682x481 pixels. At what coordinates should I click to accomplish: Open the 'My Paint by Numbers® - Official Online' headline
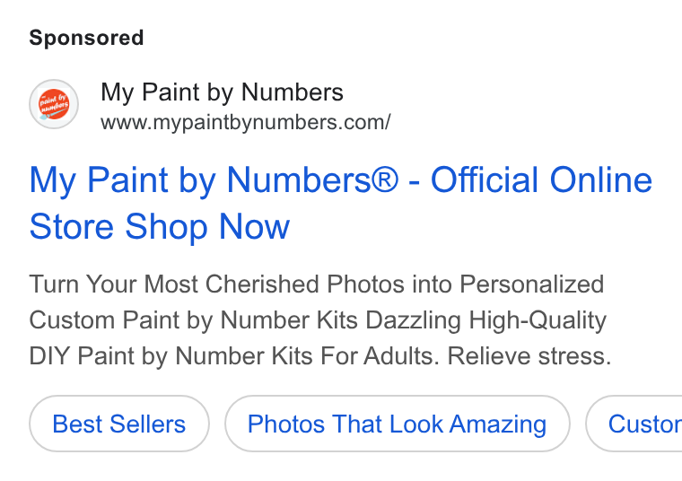pyautogui.click(x=341, y=180)
